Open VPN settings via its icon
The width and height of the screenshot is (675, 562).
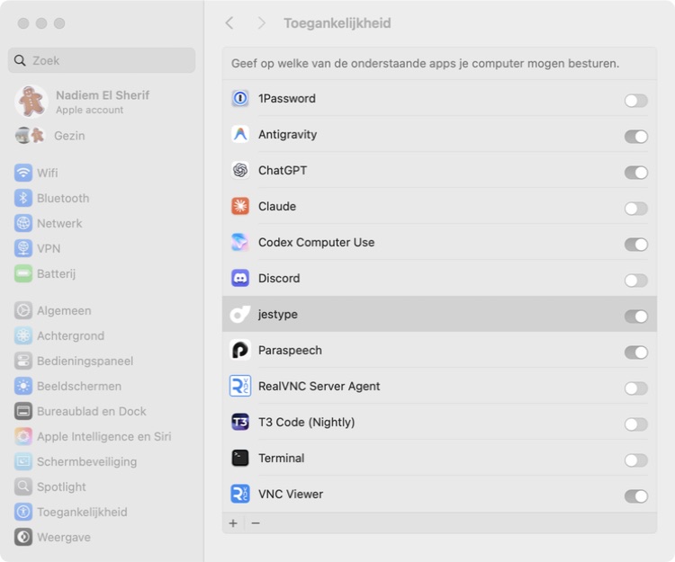pos(23,248)
